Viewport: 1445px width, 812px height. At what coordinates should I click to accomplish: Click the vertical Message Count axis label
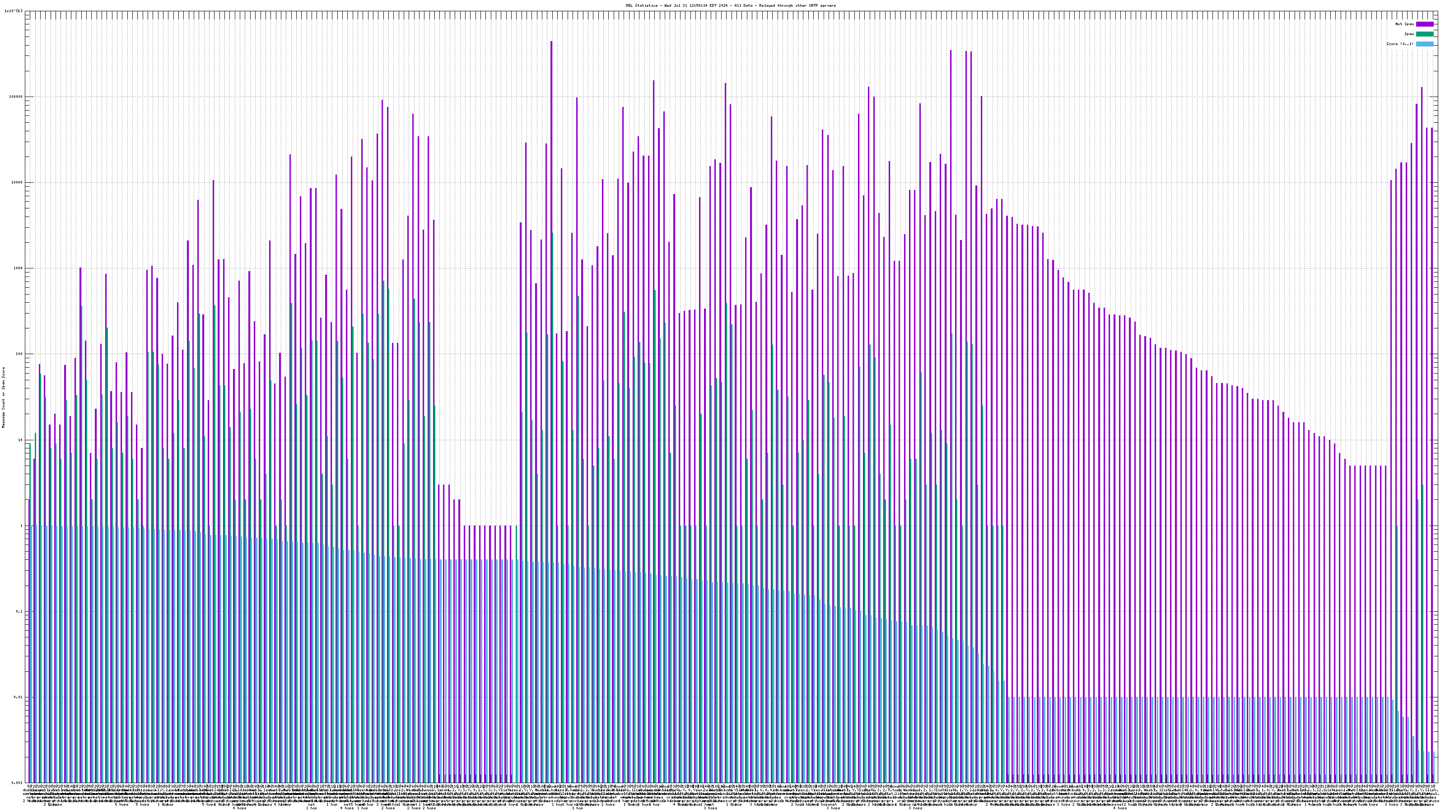[3, 397]
